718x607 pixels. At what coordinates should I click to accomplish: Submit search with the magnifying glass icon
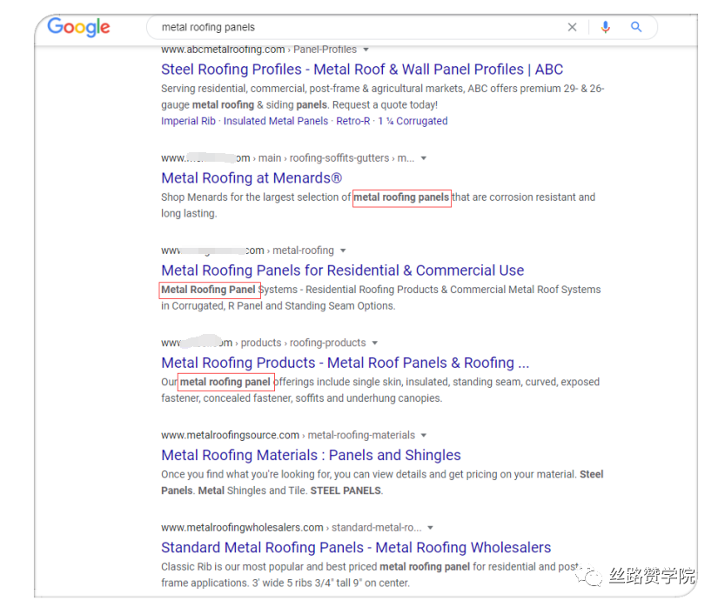click(636, 27)
